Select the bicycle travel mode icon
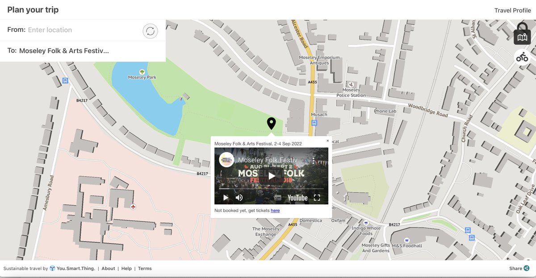The height and width of the screenshot is (278, 536). 522,58
